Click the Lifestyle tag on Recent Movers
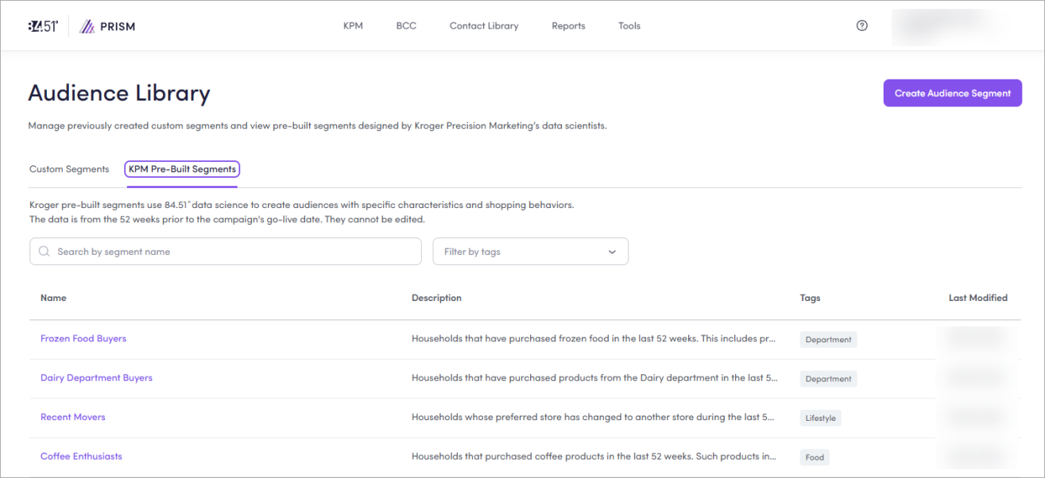This screenshot has width=1045, height=478. (820, 418)
